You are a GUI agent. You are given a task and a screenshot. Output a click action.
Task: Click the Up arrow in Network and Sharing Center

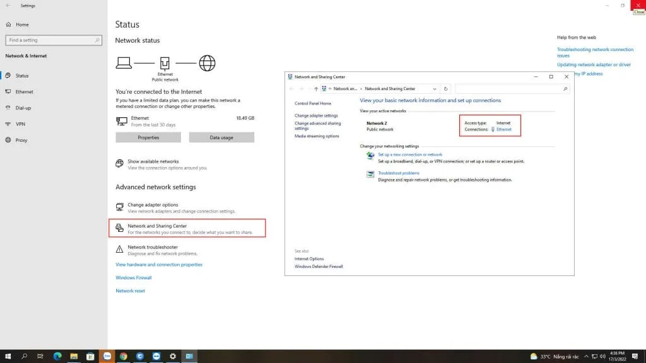[315, 89]
